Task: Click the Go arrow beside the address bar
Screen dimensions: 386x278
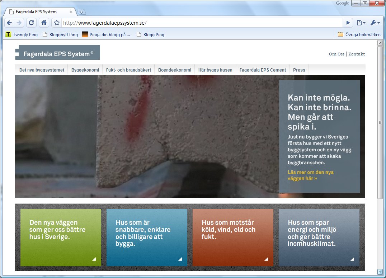Action: 348,23
